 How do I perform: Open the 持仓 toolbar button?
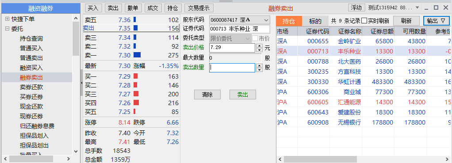click(172, 8)
